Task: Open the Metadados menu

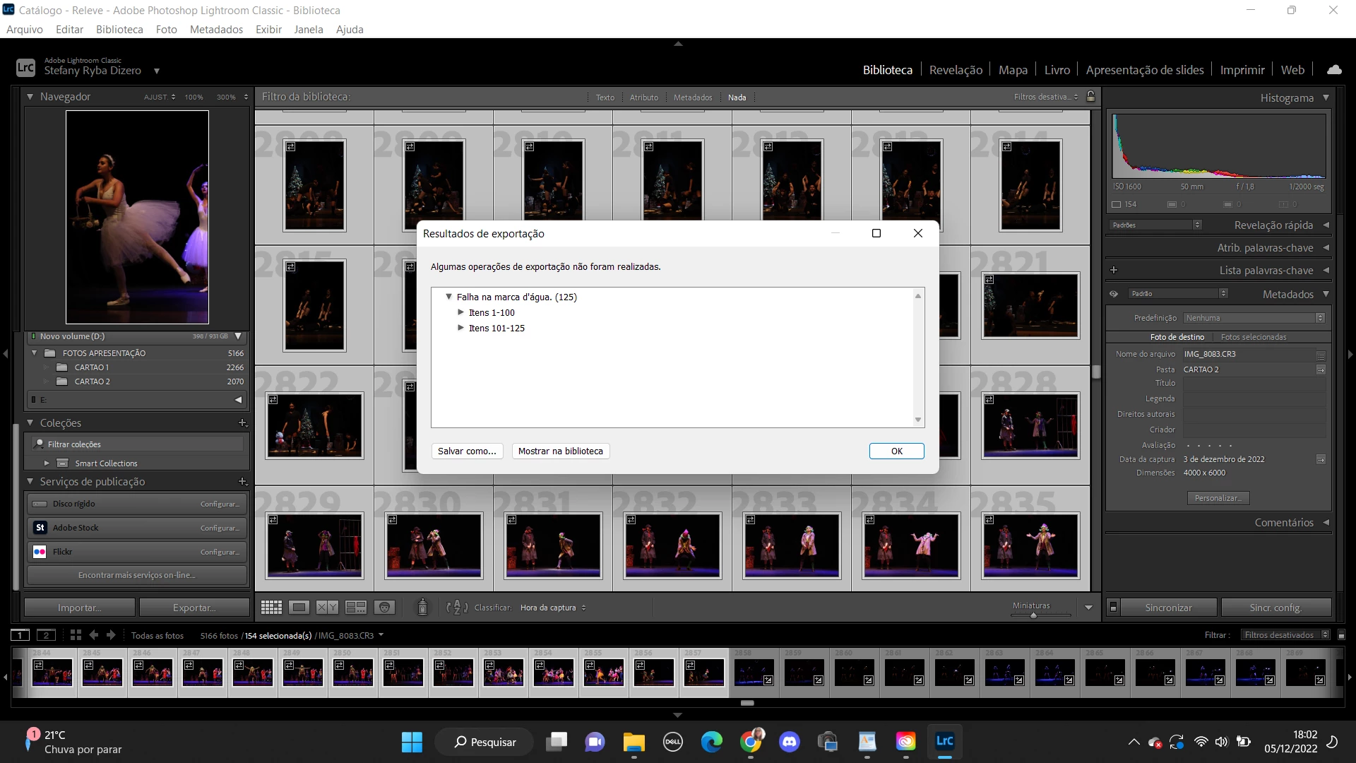Action: 216,30
